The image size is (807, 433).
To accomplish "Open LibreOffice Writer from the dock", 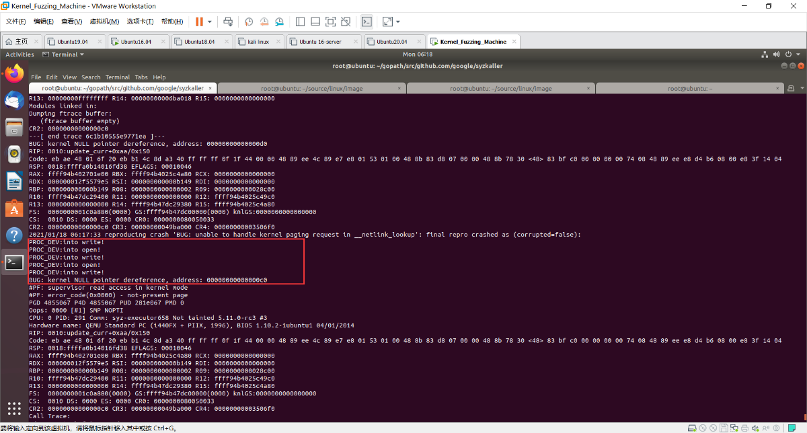I will pyautogui.click(x=14, y=182).
